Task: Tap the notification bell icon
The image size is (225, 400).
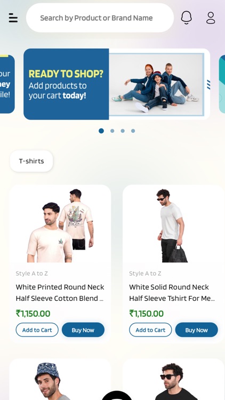Action: click(186, 18)
